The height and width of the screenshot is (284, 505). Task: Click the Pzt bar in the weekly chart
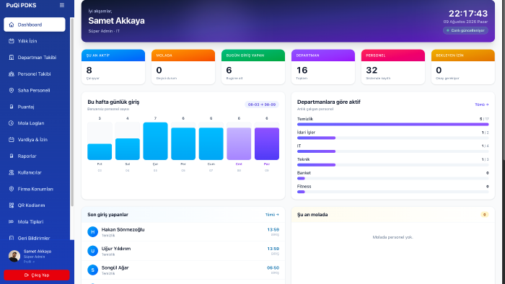(100, 151)
